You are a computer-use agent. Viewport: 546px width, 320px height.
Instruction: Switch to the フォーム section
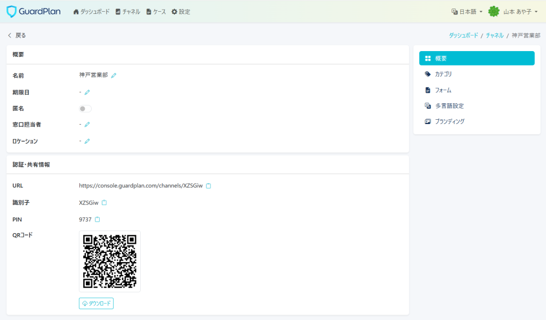click(x=443, y=90)
